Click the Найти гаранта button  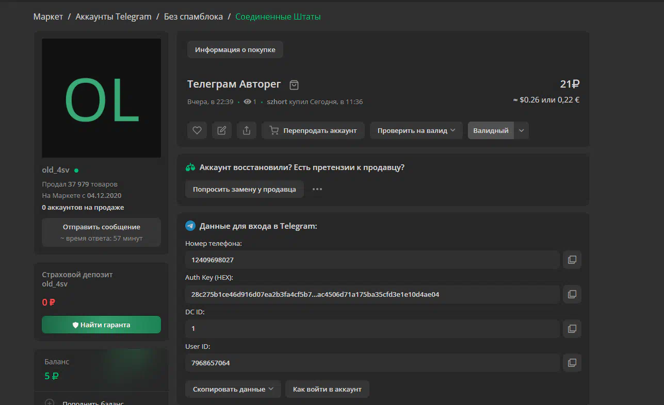101,325
